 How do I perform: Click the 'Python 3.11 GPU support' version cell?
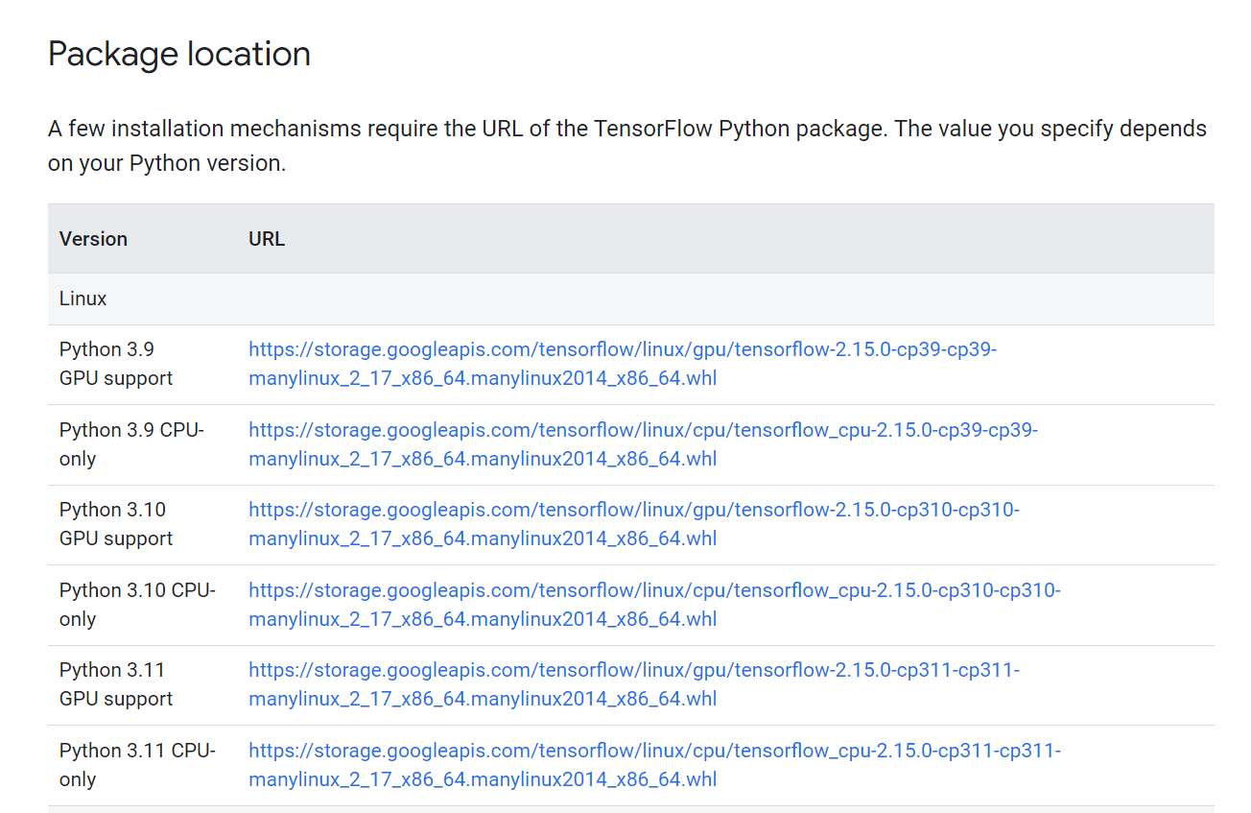[116, 684]
